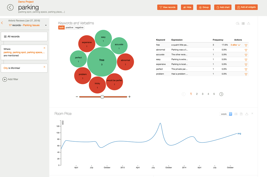The width and height of the screenshot is (267, 177).
Task: Select the negative sentiment toggle
Action: [79, 27]
